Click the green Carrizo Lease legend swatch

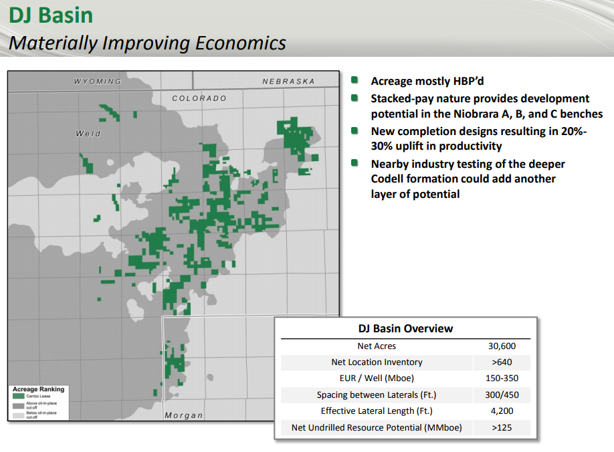(19, 397)
